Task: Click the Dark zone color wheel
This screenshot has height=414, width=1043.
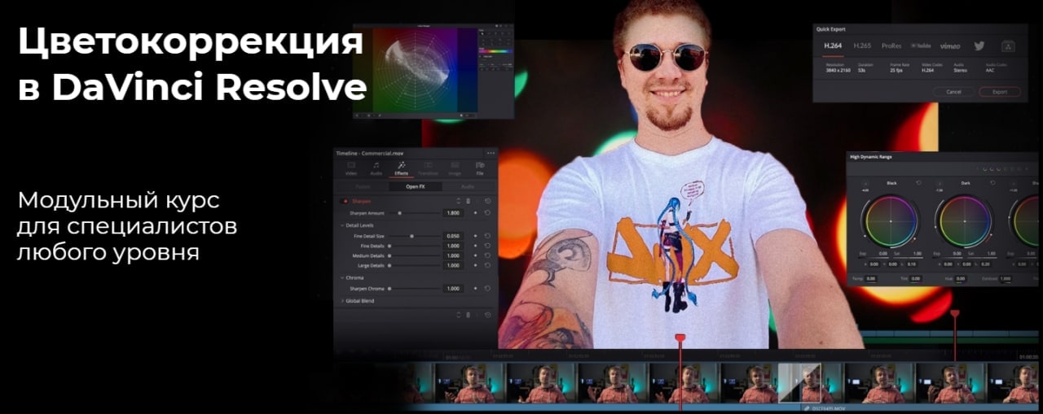Action: (x=965, y=221)
